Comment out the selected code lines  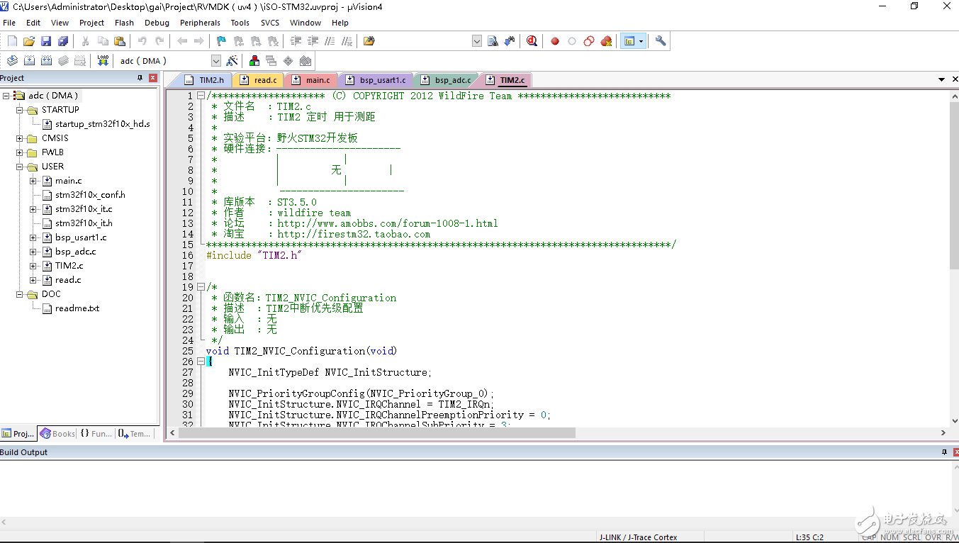pyautogui.click(x=330, y=41)
